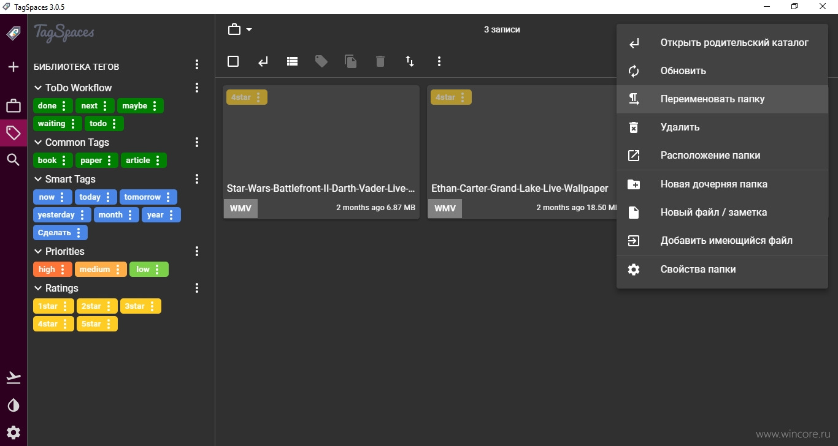Collapse the Smart Tags group
The width and height of the screenshot is (838, 446).
(38, 179)
